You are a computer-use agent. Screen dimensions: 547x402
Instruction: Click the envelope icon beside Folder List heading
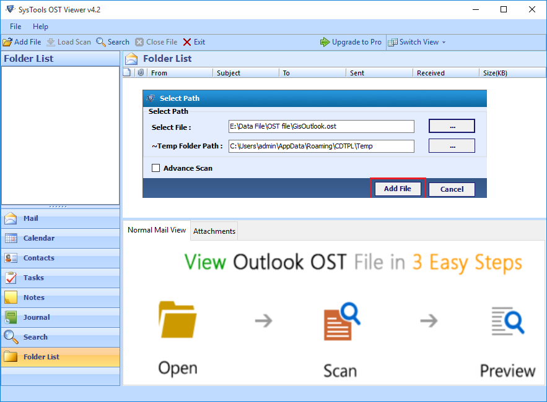pos(131,59)
